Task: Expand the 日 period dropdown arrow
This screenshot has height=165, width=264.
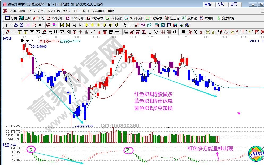Action: [x=11, y=25]
